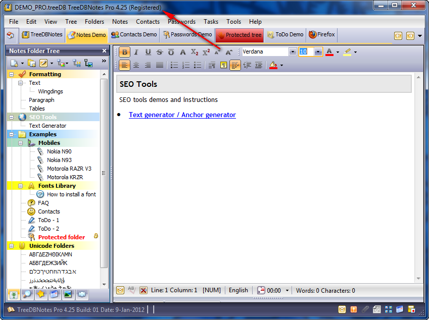This screenshot has height=320, width=429.
Task: Switch to the Protected tree tab
Action: pyautogui.click(x=240, y=35)
